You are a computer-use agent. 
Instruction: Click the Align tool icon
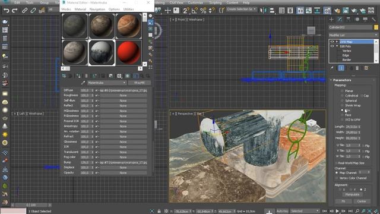tap(272, 11)
